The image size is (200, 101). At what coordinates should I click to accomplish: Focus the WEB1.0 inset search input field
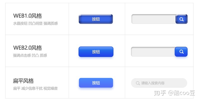click(x=153, y=19)
